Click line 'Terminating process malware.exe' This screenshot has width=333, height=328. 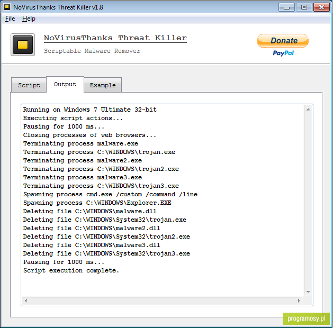click(80, 144)
